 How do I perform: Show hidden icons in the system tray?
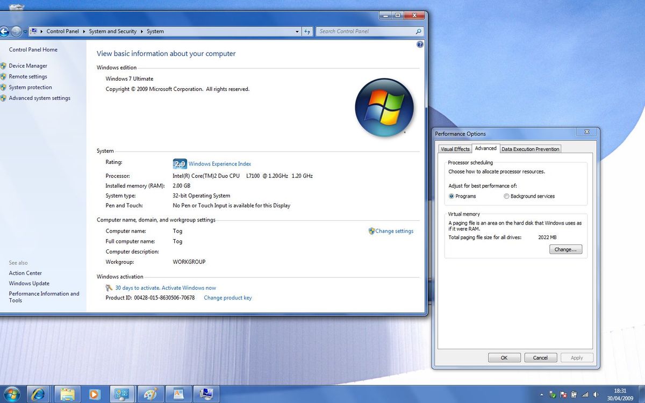click(541, 394)
